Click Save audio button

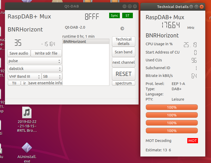coord(19,53)
